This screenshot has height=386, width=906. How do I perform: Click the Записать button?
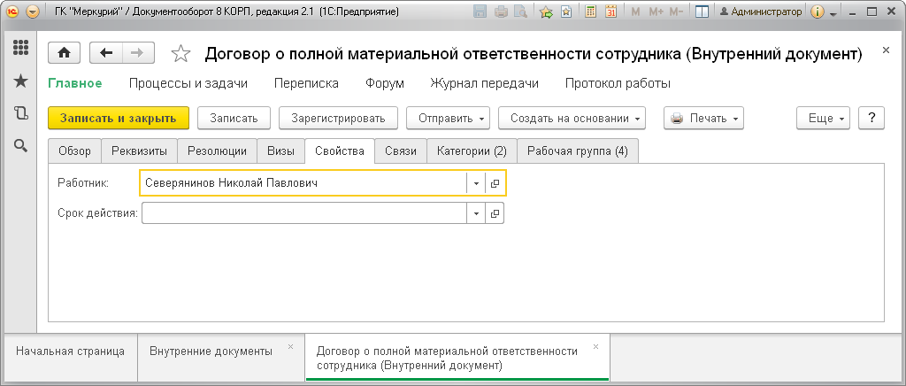tap(234, 118)
